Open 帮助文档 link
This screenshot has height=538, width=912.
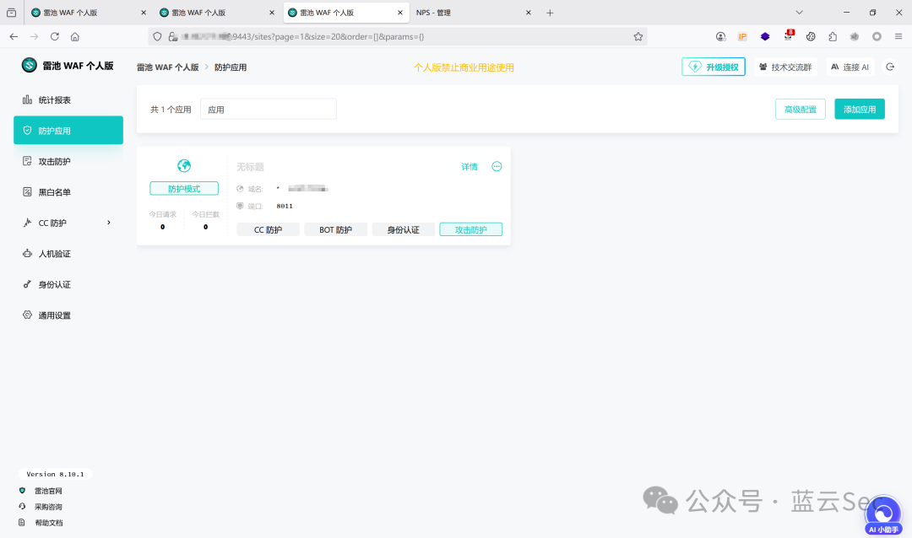(48, 523)
